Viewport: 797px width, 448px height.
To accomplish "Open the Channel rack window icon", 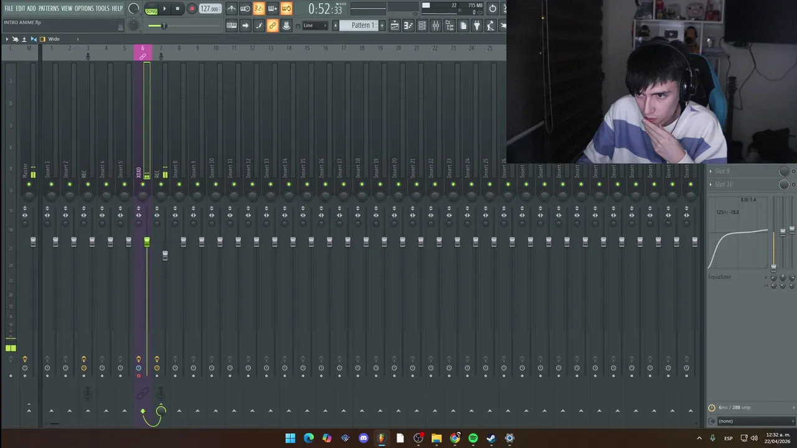I will (x=422, y=26).
